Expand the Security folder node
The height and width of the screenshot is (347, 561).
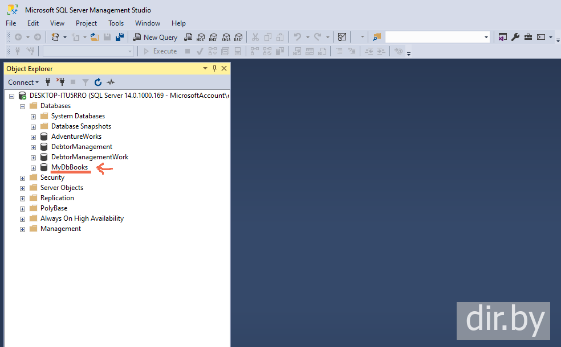[x=23, y=178]
